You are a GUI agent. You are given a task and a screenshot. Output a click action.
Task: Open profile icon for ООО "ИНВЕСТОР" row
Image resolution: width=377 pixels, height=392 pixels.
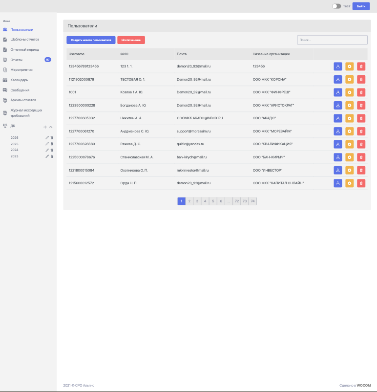(338, 170)
